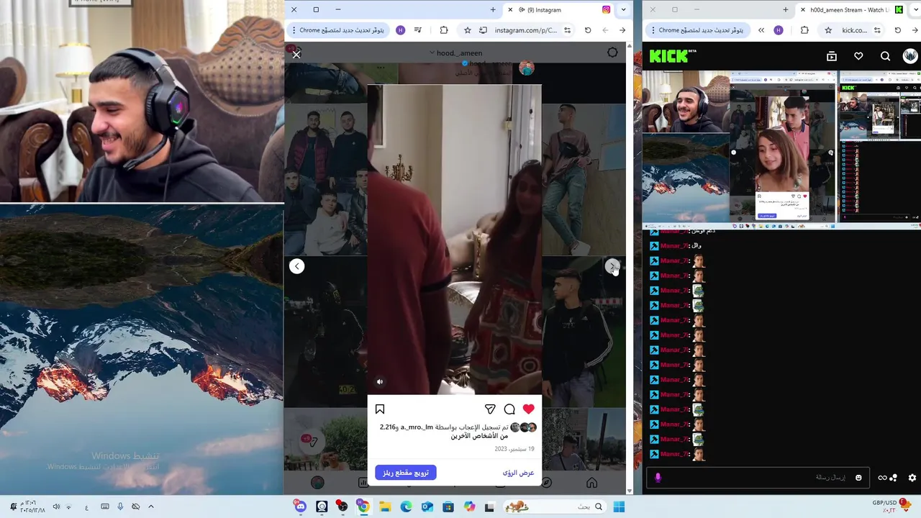Open Instagram explore compass icon
The width and height of the screenshot is (921, 518).
546,483
